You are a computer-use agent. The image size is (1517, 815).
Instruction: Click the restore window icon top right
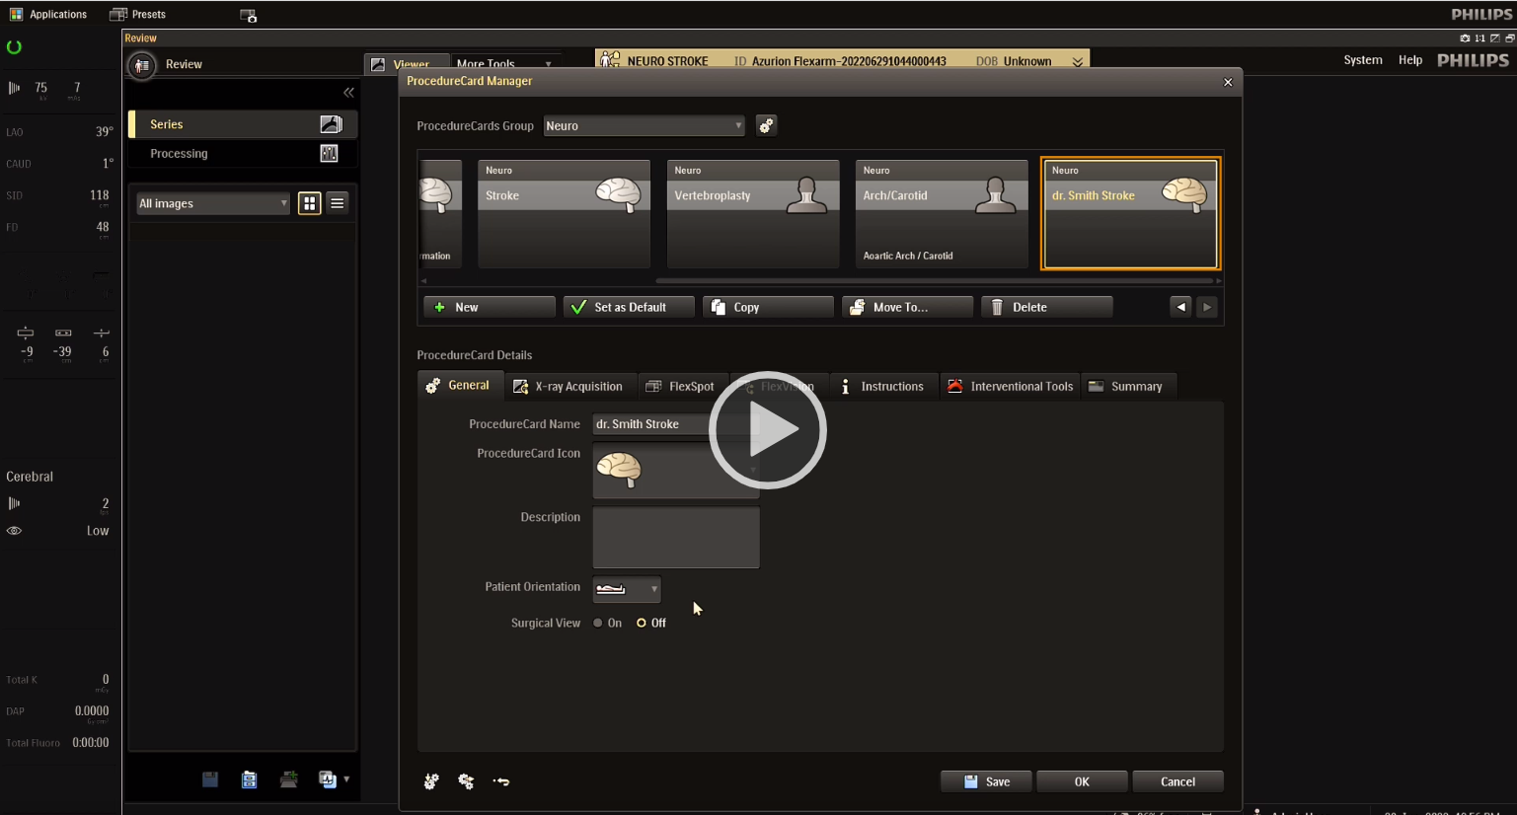point(1509,38)
